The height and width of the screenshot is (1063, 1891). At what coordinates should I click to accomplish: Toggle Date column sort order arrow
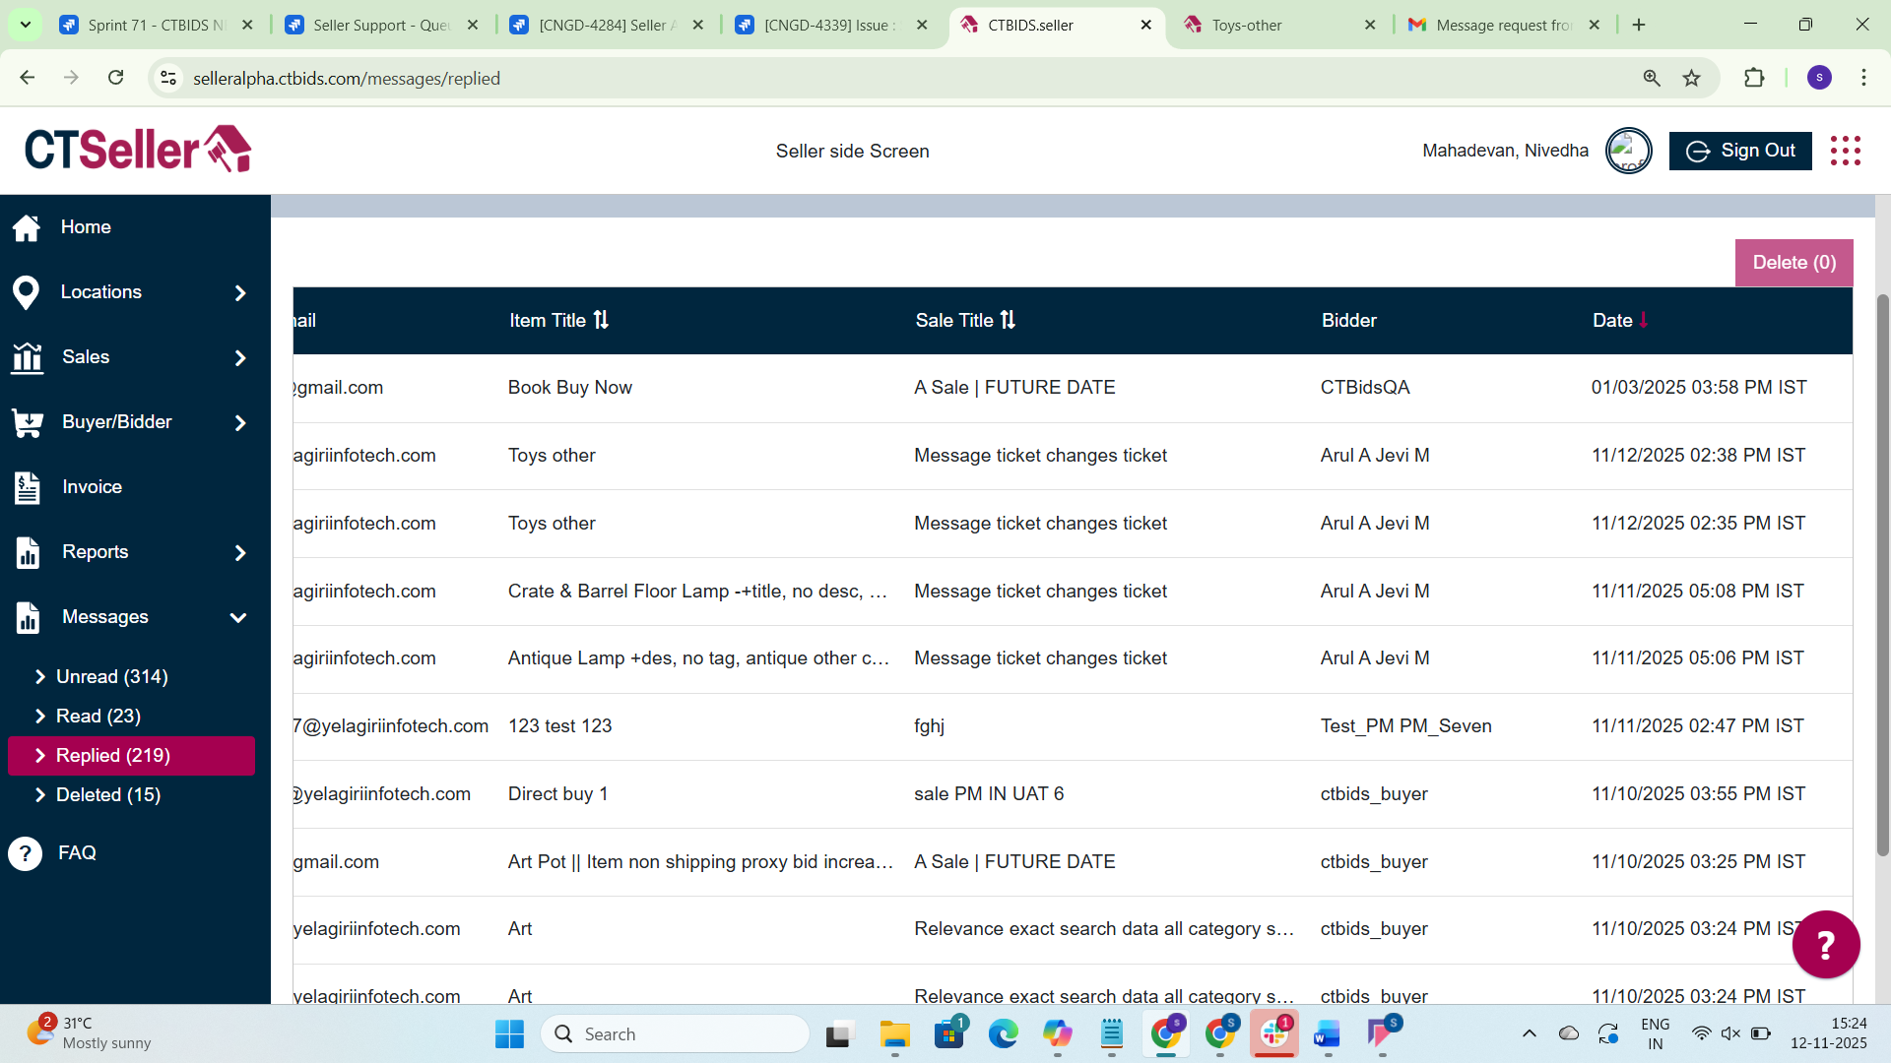tap(1643, 320)
